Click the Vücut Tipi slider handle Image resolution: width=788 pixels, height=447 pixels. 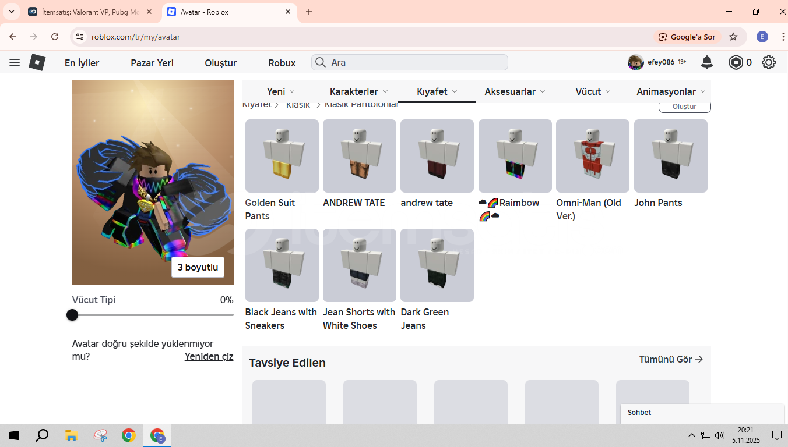(x=72, y=315)
